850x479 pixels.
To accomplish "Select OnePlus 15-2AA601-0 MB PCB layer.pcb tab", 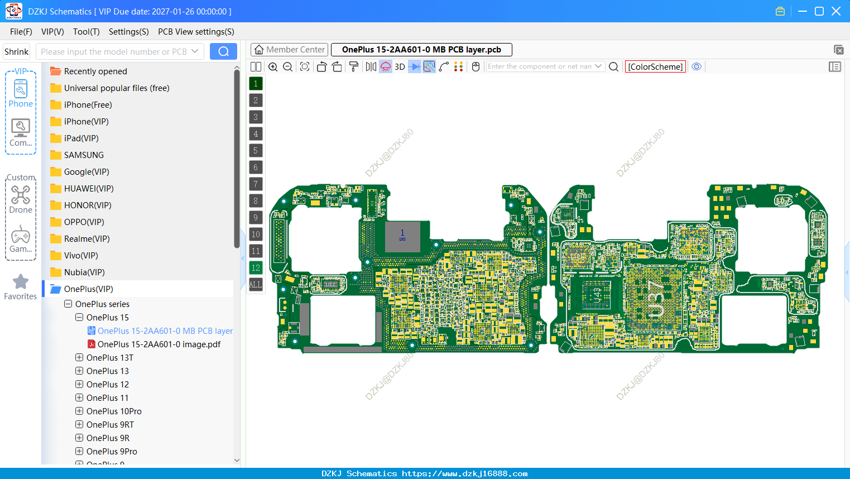I will click(x=421, y=50).
